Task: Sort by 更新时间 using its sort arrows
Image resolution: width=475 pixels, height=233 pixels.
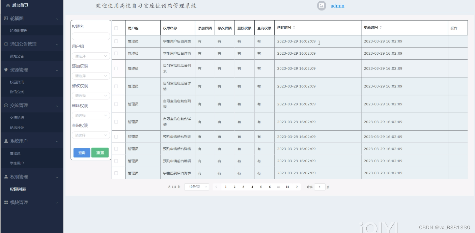Action: click(381, 27)
